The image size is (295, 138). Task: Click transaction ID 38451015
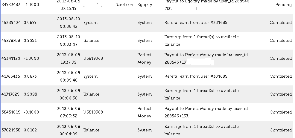click(x=11, y=112)
